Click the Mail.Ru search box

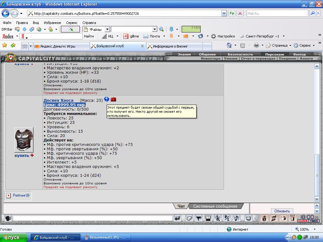coord(277,14)
